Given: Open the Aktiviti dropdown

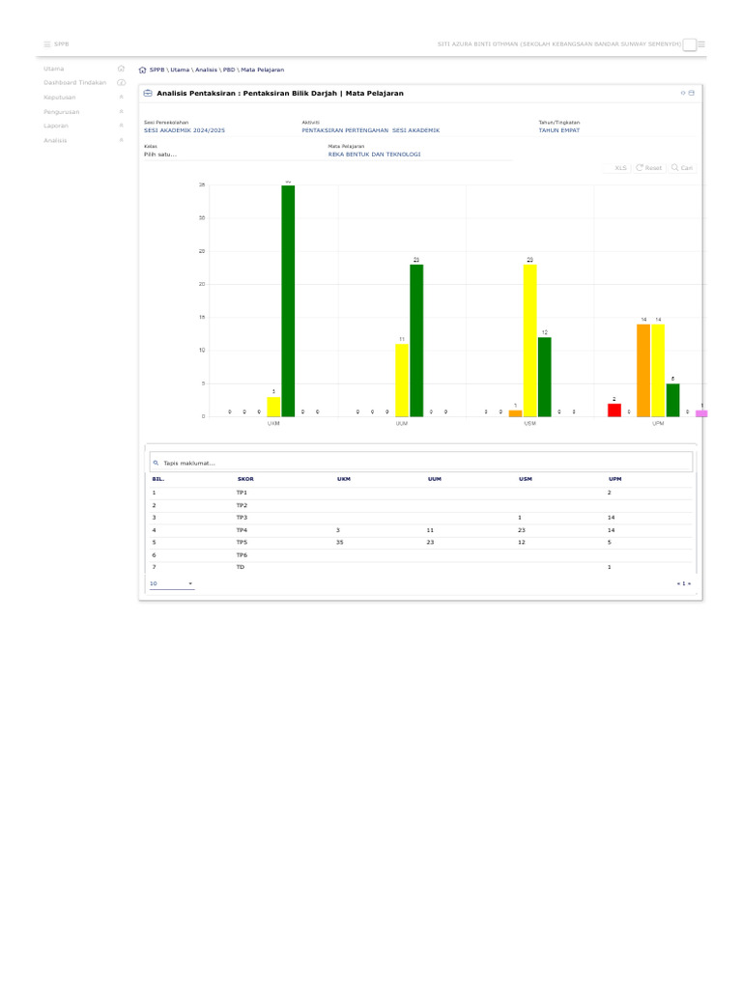Looking at the screenshot, I should click(416, 130).
